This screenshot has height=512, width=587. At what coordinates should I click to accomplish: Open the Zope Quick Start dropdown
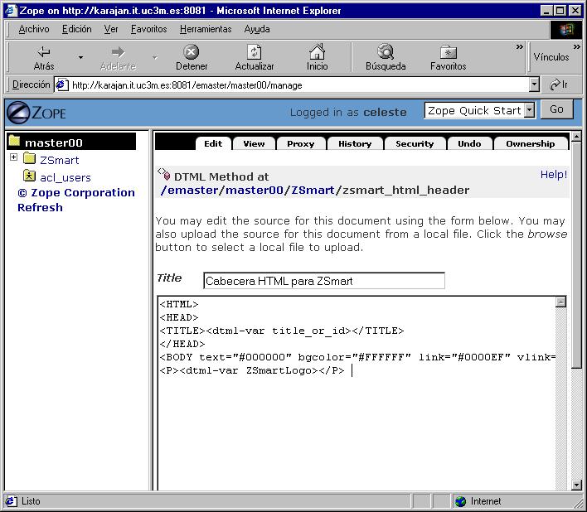(529, 110)
